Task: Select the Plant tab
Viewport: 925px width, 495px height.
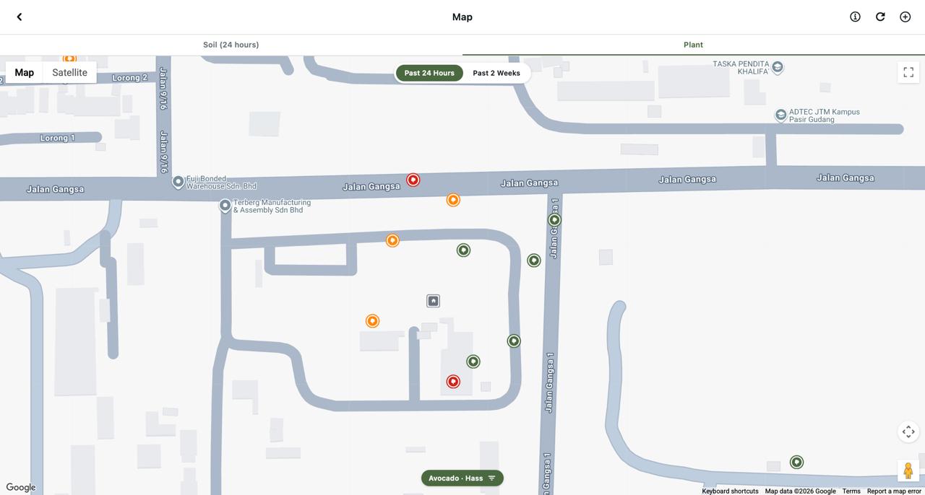Action: click(694, 45)
